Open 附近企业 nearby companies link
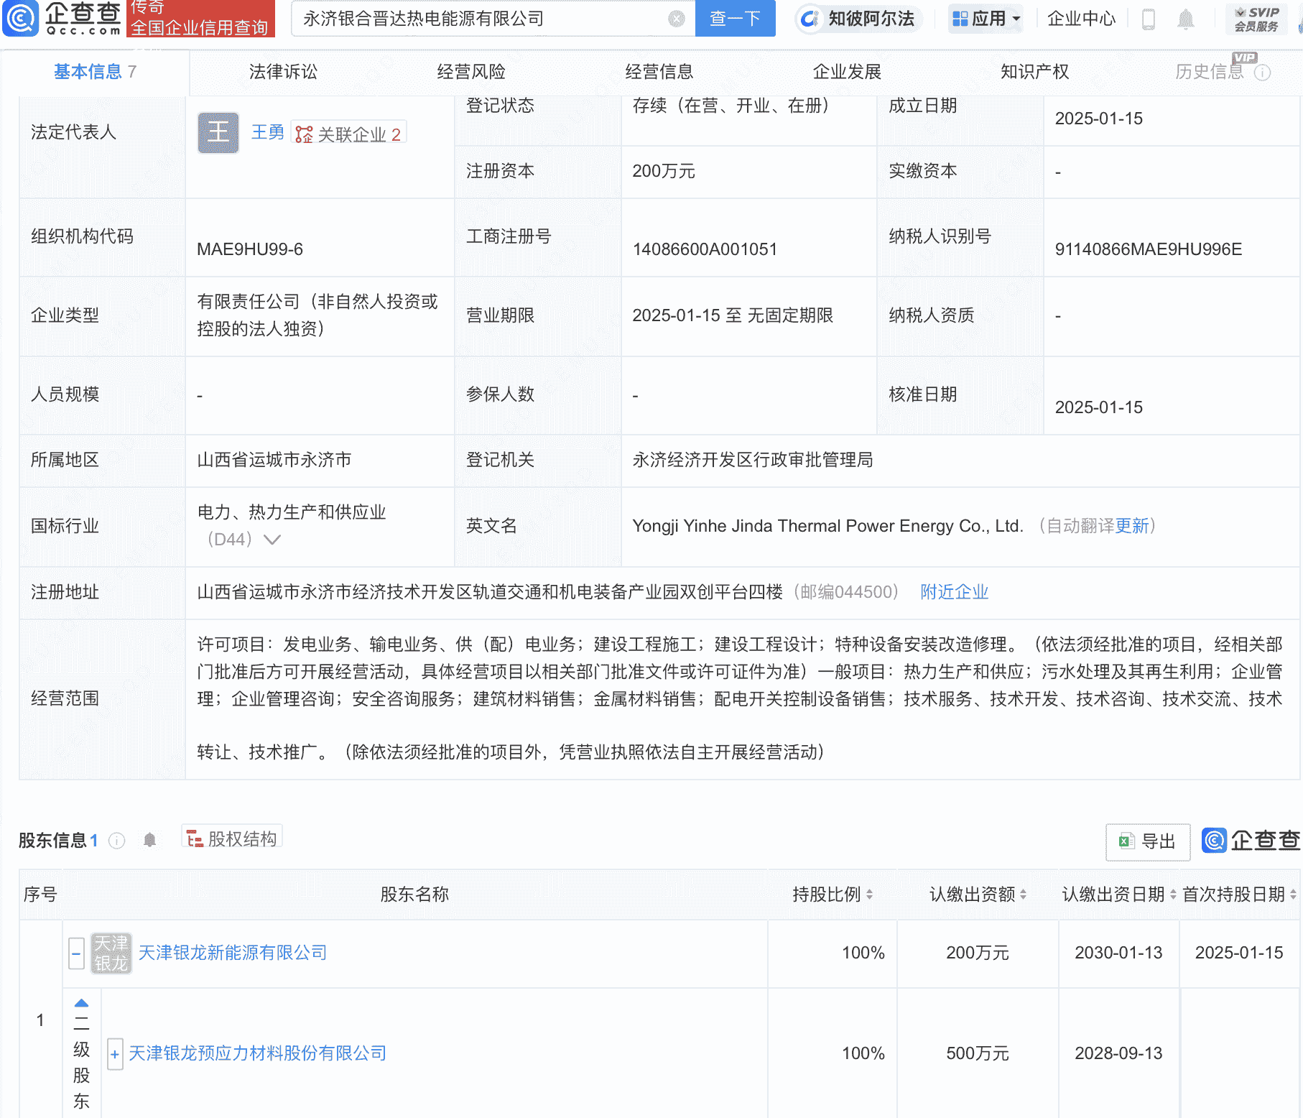 [953, 591]
